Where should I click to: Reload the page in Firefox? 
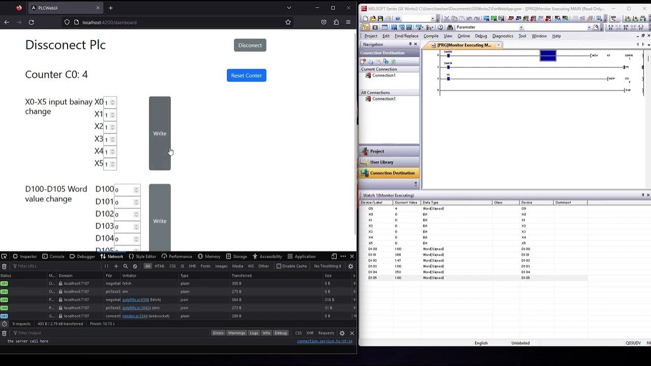pos(31,22)
